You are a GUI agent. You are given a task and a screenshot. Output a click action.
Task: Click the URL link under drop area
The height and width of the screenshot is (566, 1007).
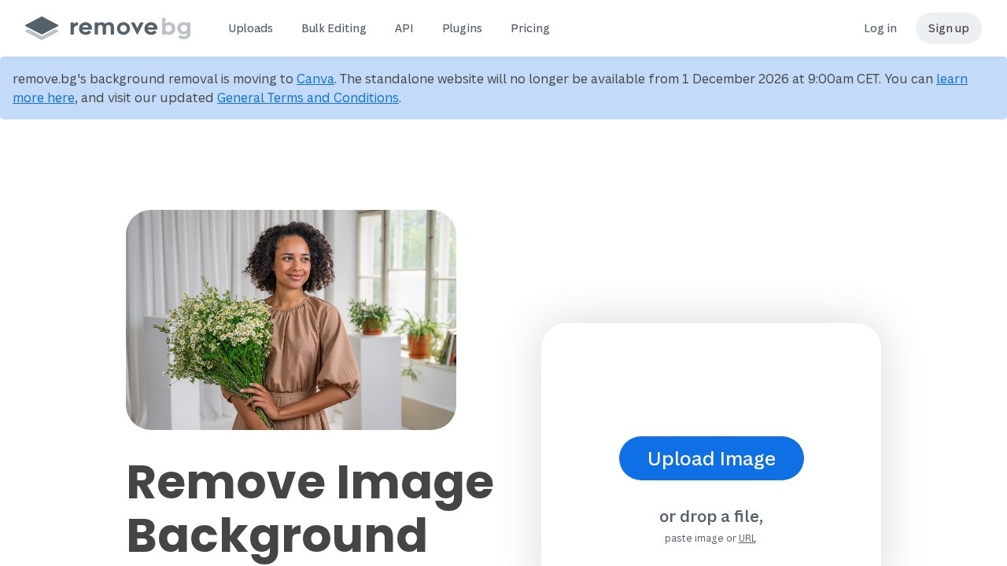point(747,538)
